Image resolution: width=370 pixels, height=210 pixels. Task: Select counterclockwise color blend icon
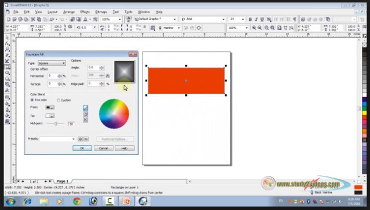tap(86, 114)
